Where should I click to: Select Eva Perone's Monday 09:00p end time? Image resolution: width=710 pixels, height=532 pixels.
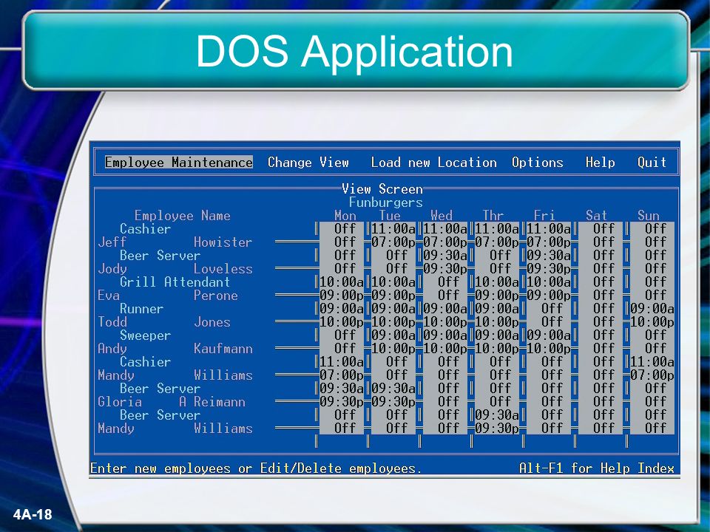tap(342, 296)
